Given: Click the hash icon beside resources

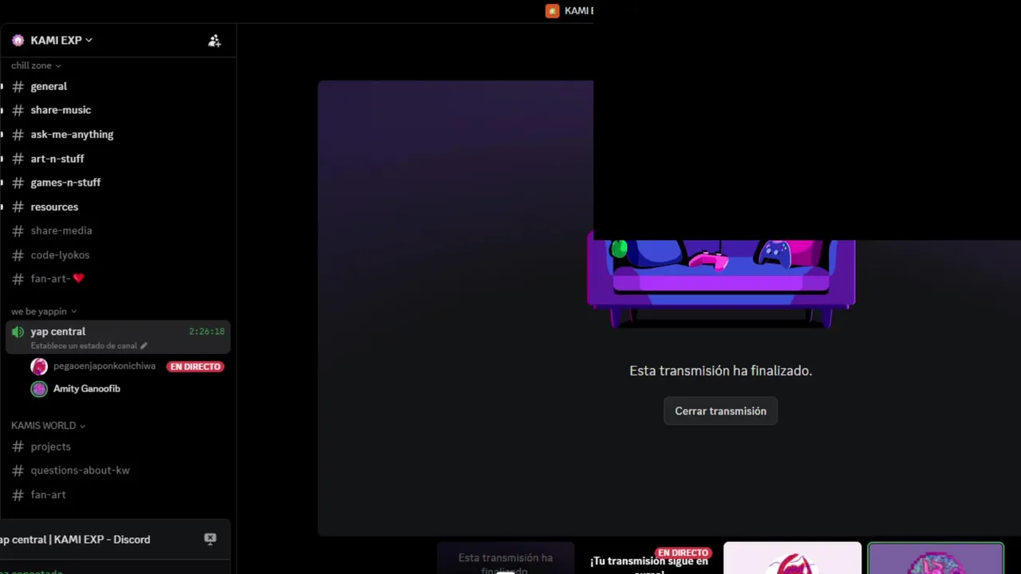Looking at the screenshot, I should pyautogui.click(x=18, y=206).
